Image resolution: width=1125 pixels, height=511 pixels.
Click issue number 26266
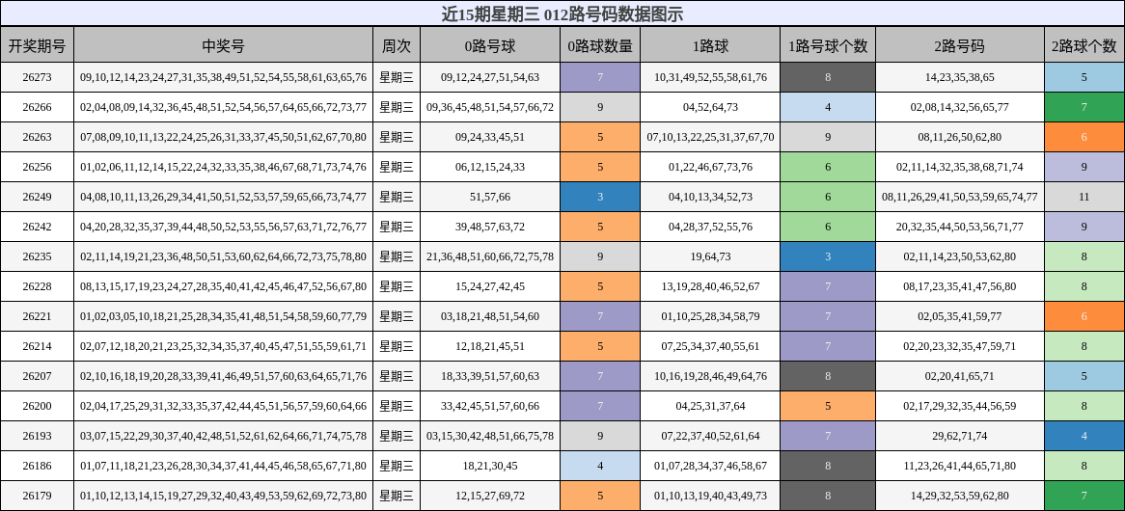click(x=37, y=108)
